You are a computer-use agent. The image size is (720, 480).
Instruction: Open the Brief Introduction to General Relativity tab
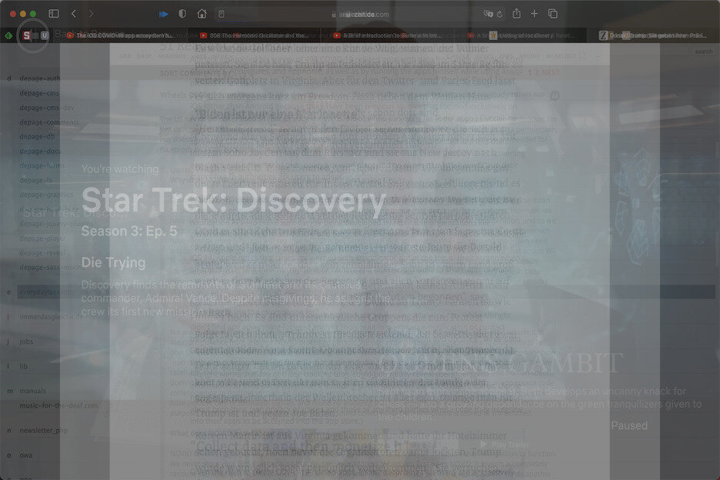pyautogui.click(x=388, y=35)
